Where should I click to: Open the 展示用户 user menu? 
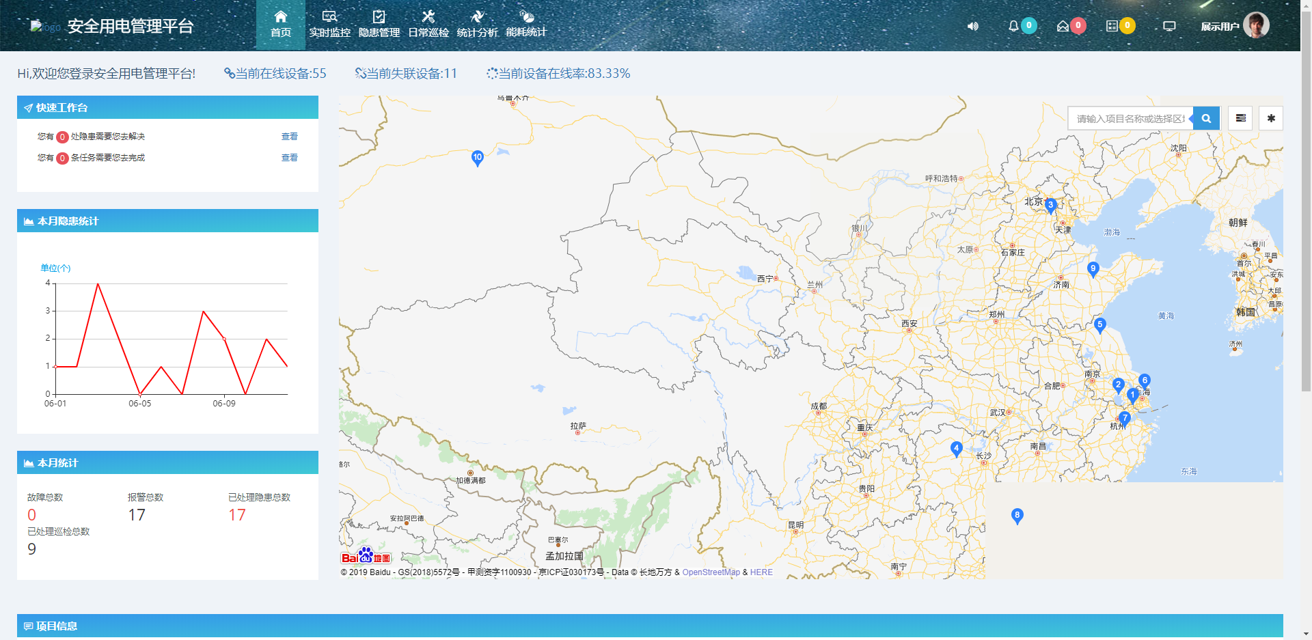pos(1220,27)
